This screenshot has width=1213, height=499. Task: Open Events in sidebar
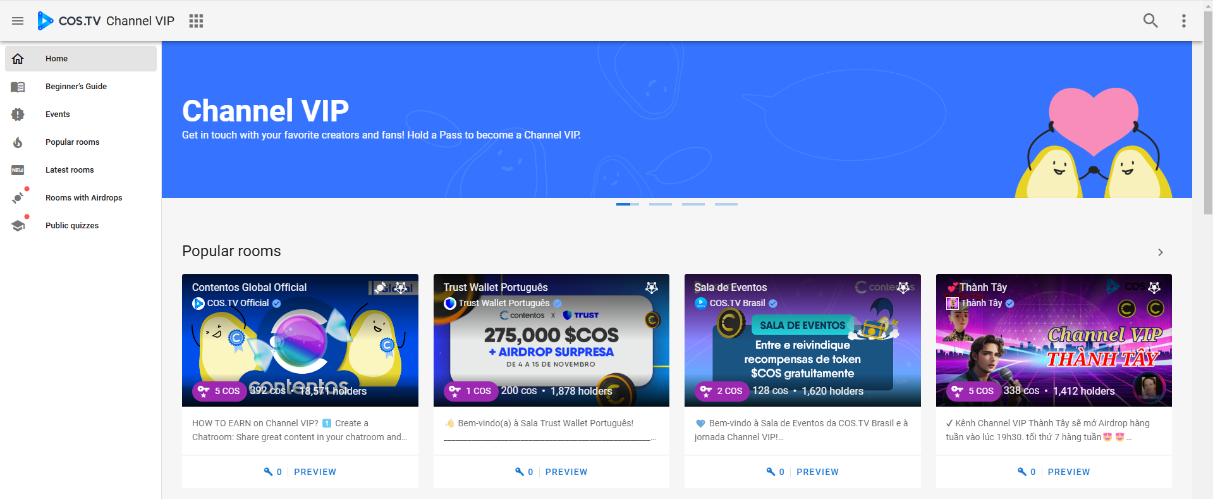[x=81, y=114]
